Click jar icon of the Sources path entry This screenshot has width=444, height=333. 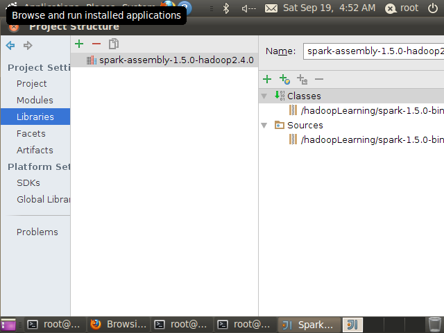(x=293, y=139)
